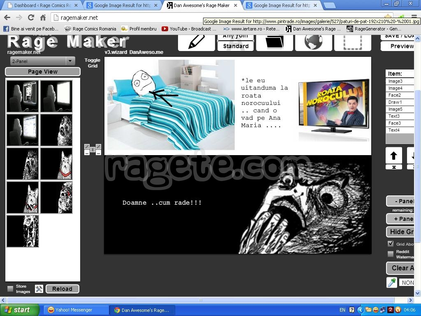Expand the Page View face list
The height and width of the screenshot is (316, 421).
pos(43,72)
